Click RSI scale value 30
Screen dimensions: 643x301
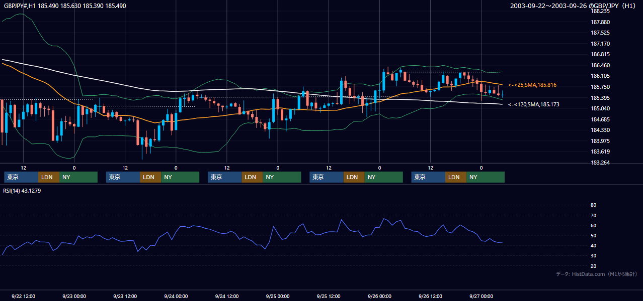(x=593, y=256)
